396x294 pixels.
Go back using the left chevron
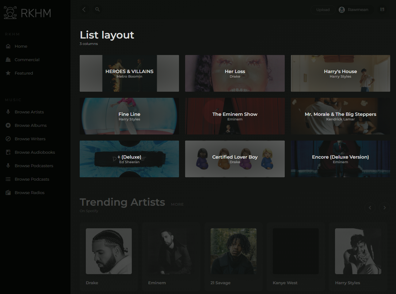[x=84, y=9]
